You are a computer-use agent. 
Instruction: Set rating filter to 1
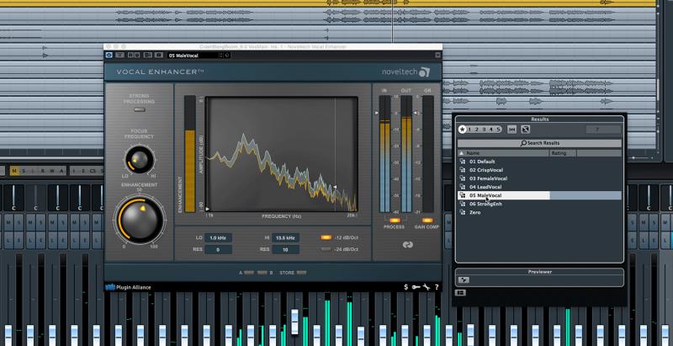pos(469,129)
